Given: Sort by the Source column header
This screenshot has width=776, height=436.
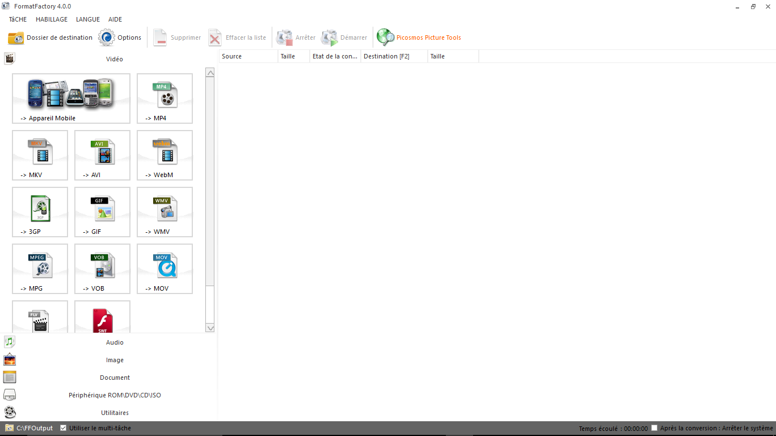Looking at the screenshot, I should pyautogui.click(x=248, y=56).
